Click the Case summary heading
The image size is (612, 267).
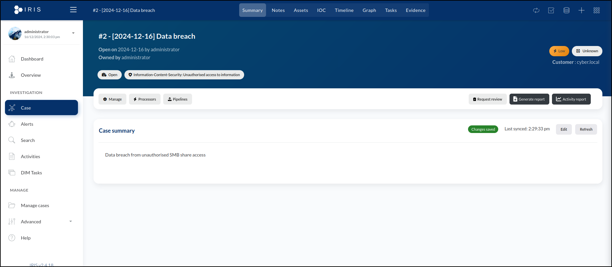pos(117,131)
